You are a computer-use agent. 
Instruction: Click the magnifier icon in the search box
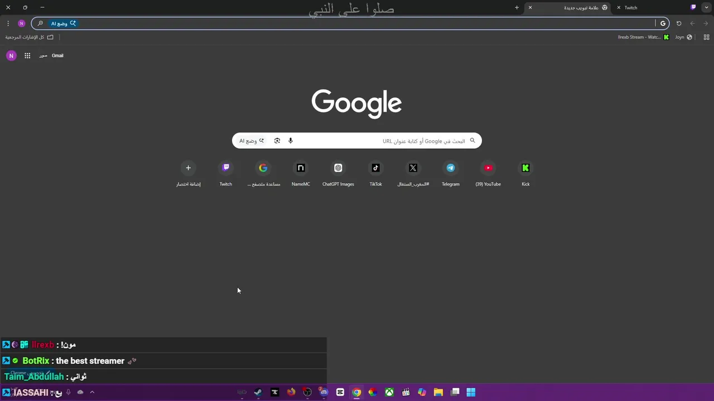[x=472, y=140]
